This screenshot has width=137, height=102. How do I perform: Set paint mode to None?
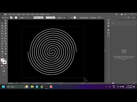[6, 66]
